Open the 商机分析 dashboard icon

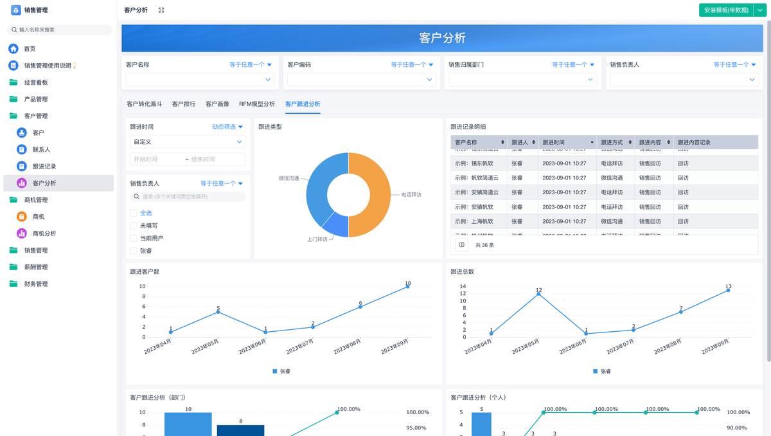(x=21, y=233)
